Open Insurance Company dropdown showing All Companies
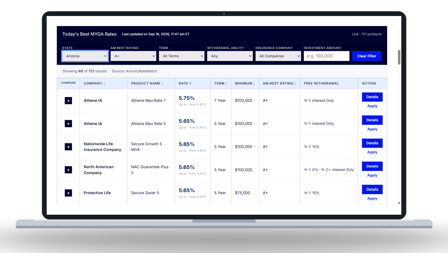 pyautogui.click(x=278, y=56)
